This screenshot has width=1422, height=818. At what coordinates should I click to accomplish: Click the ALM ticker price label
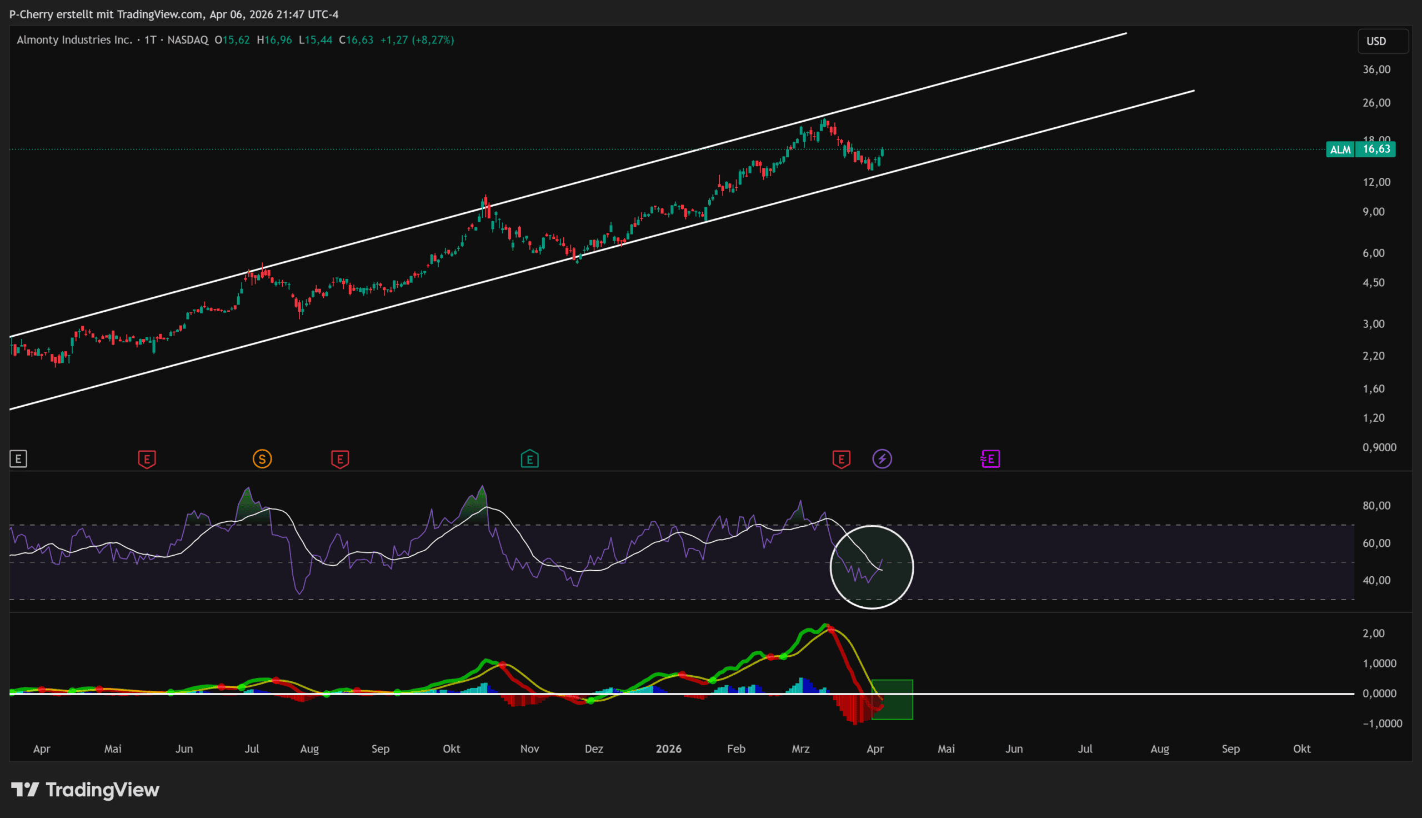coord(1340,149)
